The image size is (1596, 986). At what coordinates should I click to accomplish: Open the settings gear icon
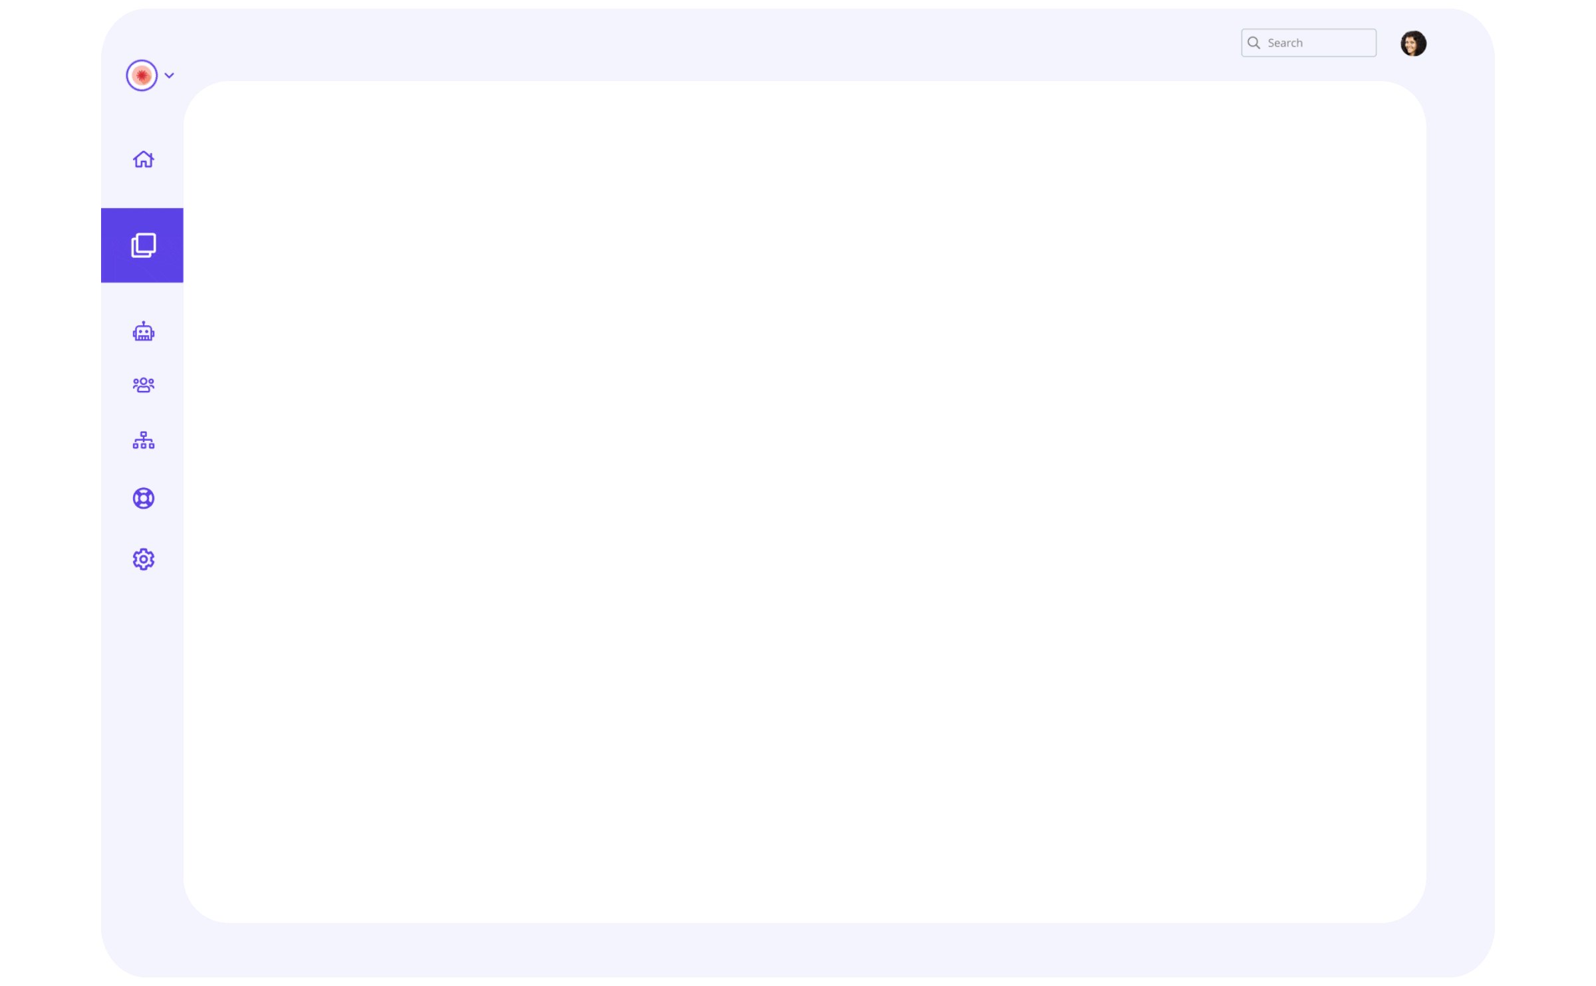click(143, 559)
